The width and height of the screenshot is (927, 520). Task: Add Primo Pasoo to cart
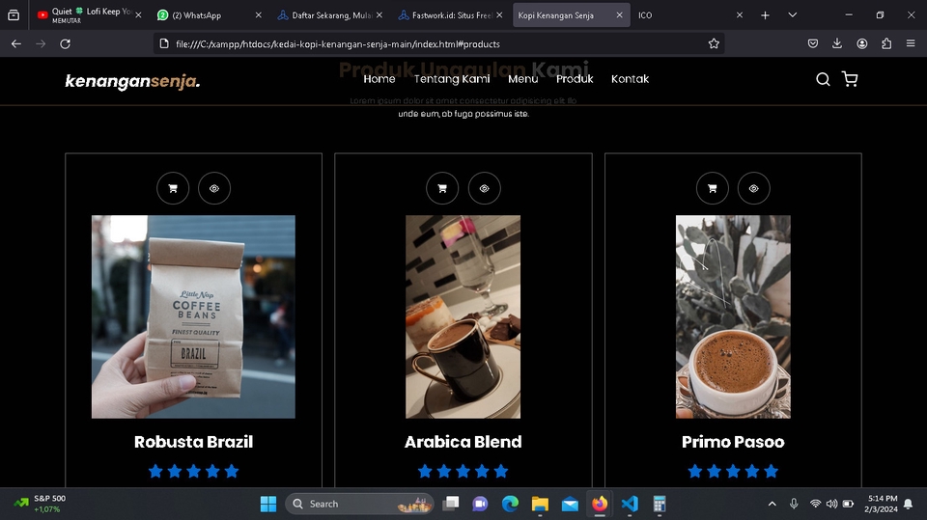[x=713, y=188]
